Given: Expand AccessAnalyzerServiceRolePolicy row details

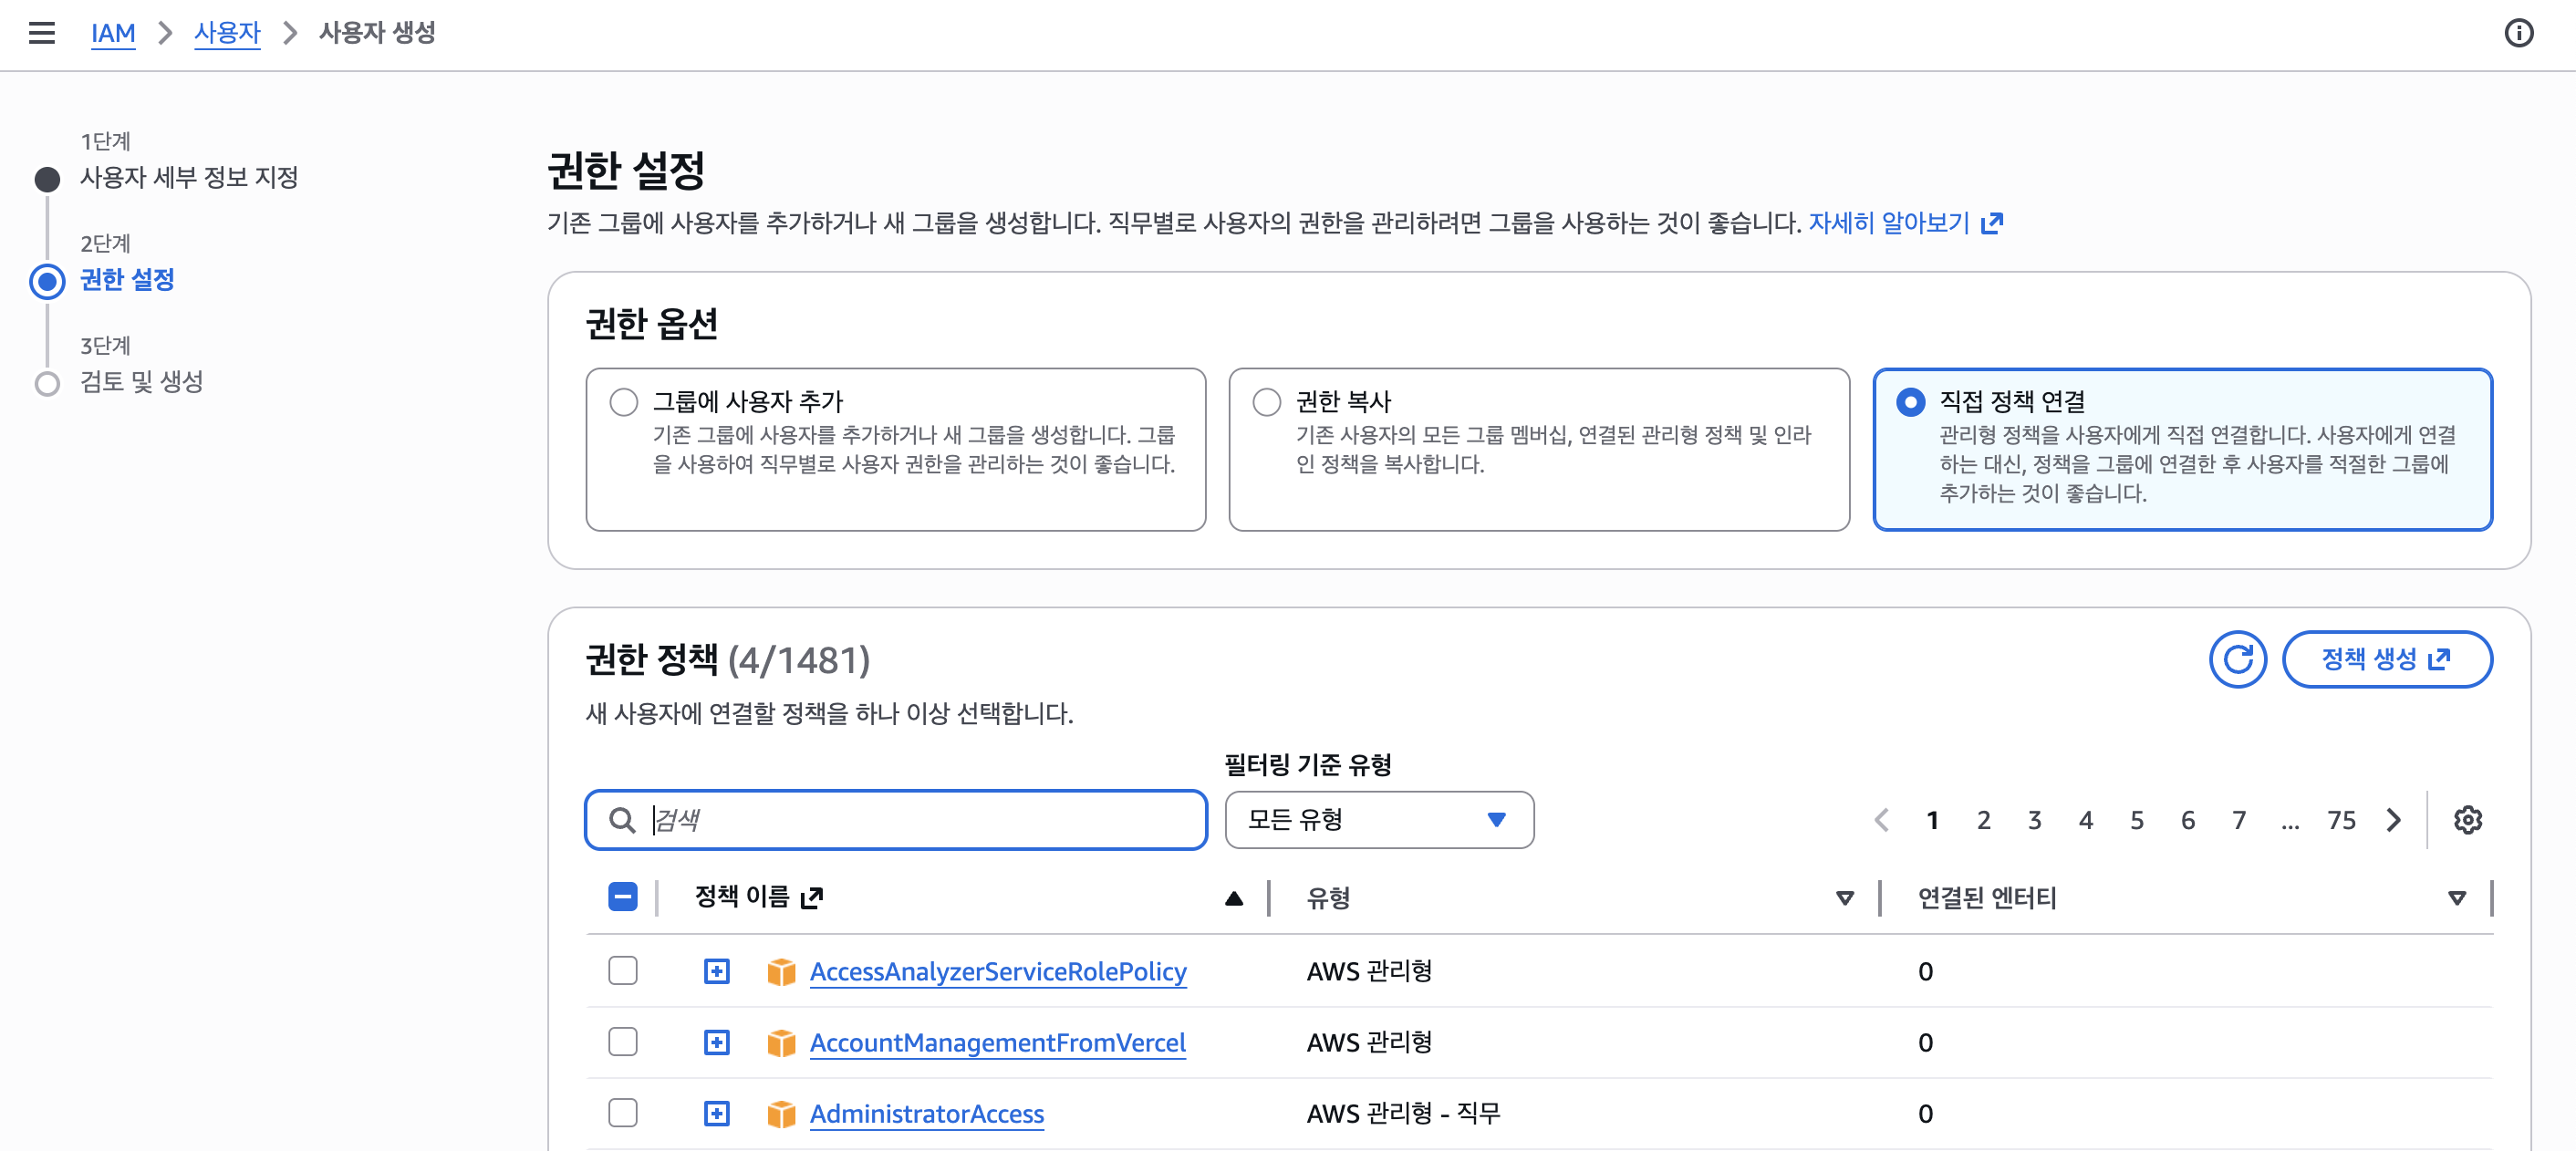Looking at the screenshot, I should (x=716, y=971).
